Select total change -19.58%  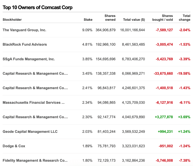pyautogui.click(x=184, y=74)
